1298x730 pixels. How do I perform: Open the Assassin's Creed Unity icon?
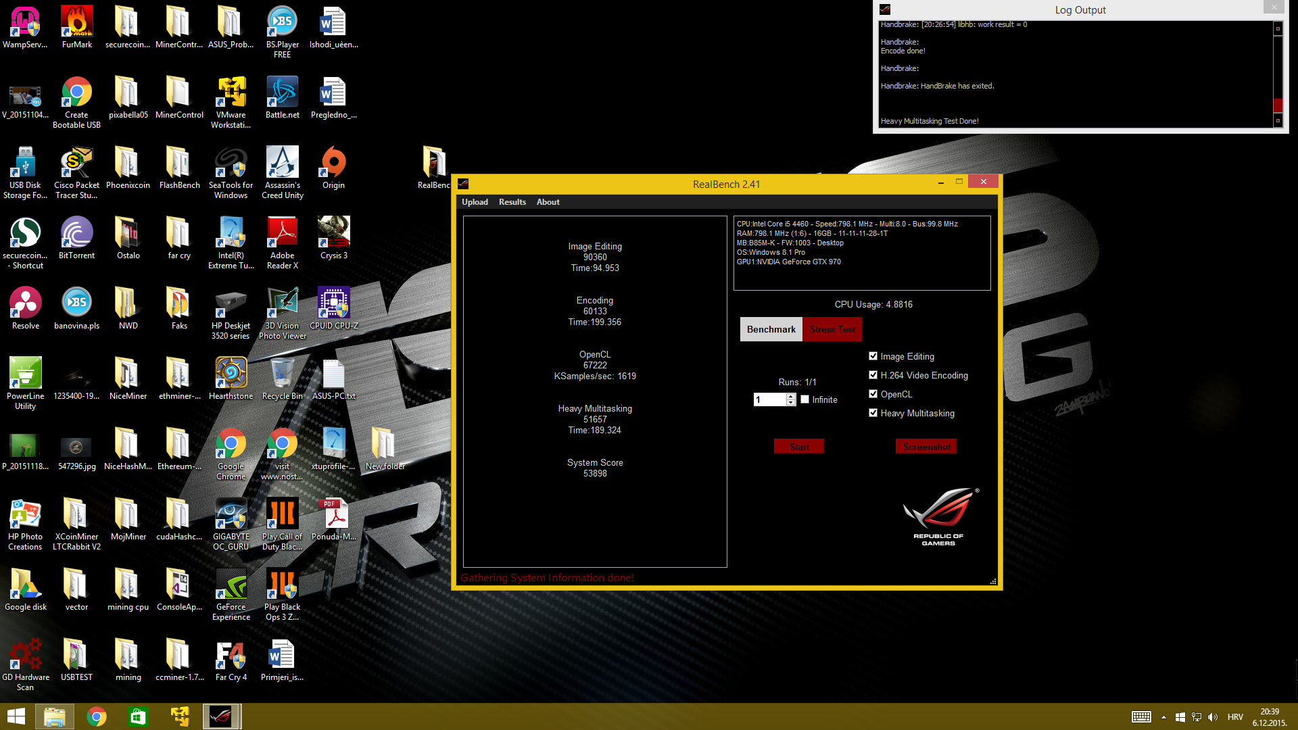(x=282, y=172)
